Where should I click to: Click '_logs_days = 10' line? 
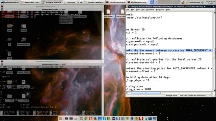click(x=137, y=80)
